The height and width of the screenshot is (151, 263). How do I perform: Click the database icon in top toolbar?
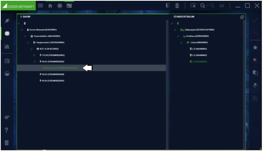click(177, 6)
